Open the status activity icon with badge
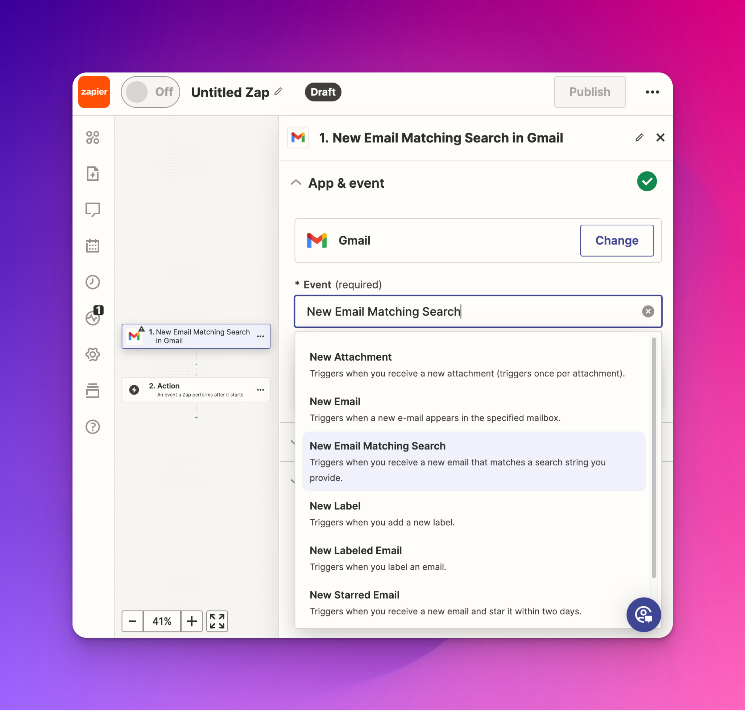This screenshot has width=746, height=711. point(92,317)
